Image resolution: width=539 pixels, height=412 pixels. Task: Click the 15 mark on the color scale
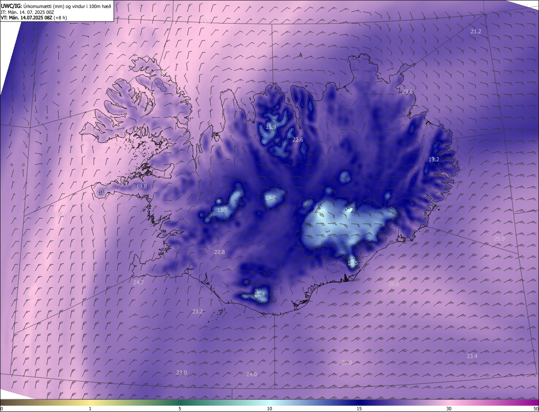point(359,409)
